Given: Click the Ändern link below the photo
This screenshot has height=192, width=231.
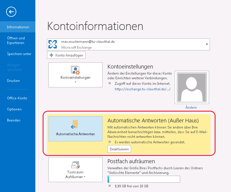Looking at the screenshot, I should [191, 108].
